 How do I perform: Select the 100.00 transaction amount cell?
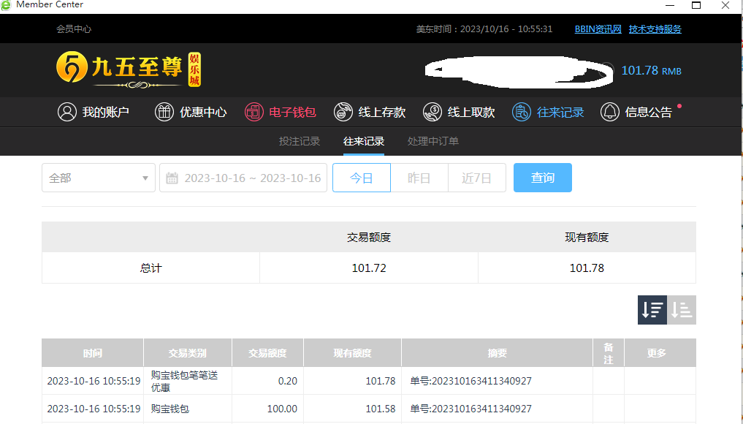267,409
